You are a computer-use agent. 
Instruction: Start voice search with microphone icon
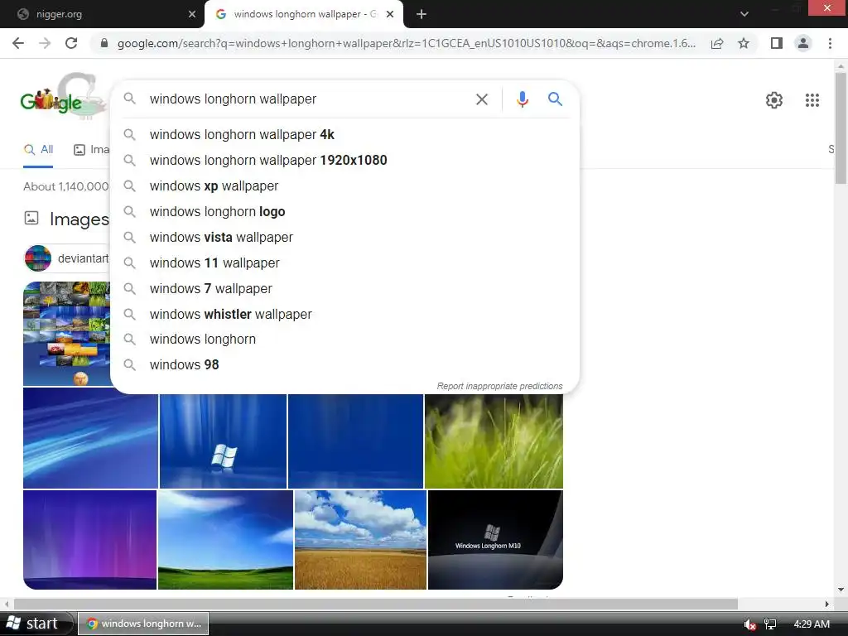click(x=523, y=99)
